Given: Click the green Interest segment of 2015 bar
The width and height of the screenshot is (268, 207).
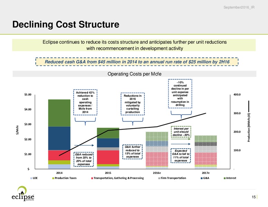Looking at the screenshot, I should [x=108, y=133].
